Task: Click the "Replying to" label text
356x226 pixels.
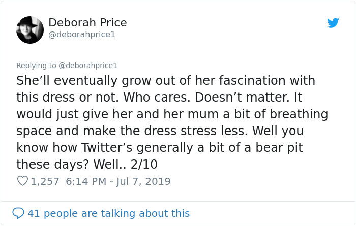Action: click(x=36, y=66)
